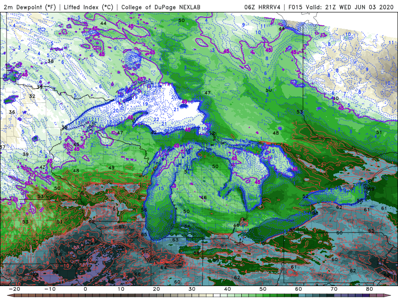
Task: Click the '54' dewpoint value on the map
Action: coord(187,172)
